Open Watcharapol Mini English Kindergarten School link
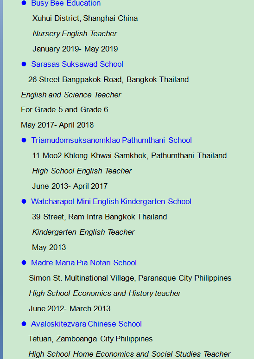Image resolution: width=254 pixels, height=359 pixels. click(x=111, y=201)
